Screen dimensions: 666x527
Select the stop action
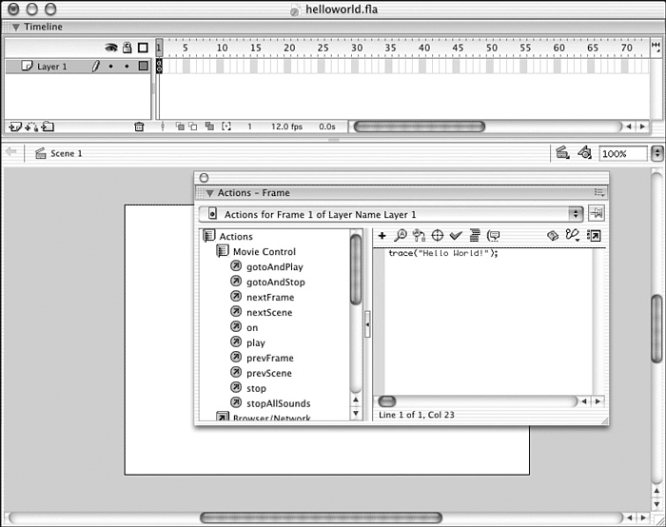(x=256, y=388)
